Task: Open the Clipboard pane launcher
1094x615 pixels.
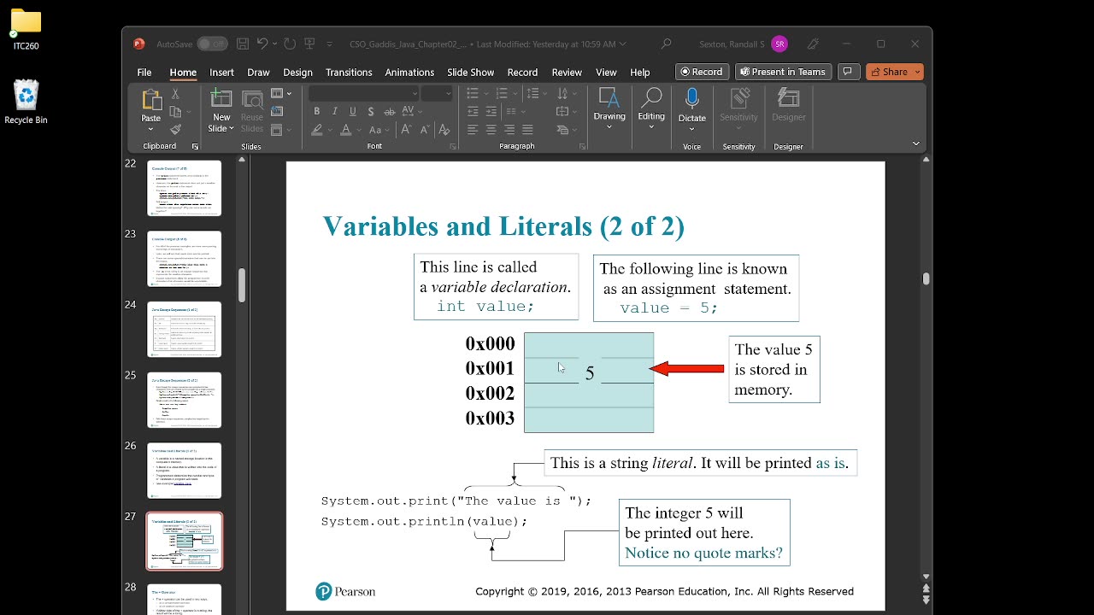Action: [x=195, y=146]
